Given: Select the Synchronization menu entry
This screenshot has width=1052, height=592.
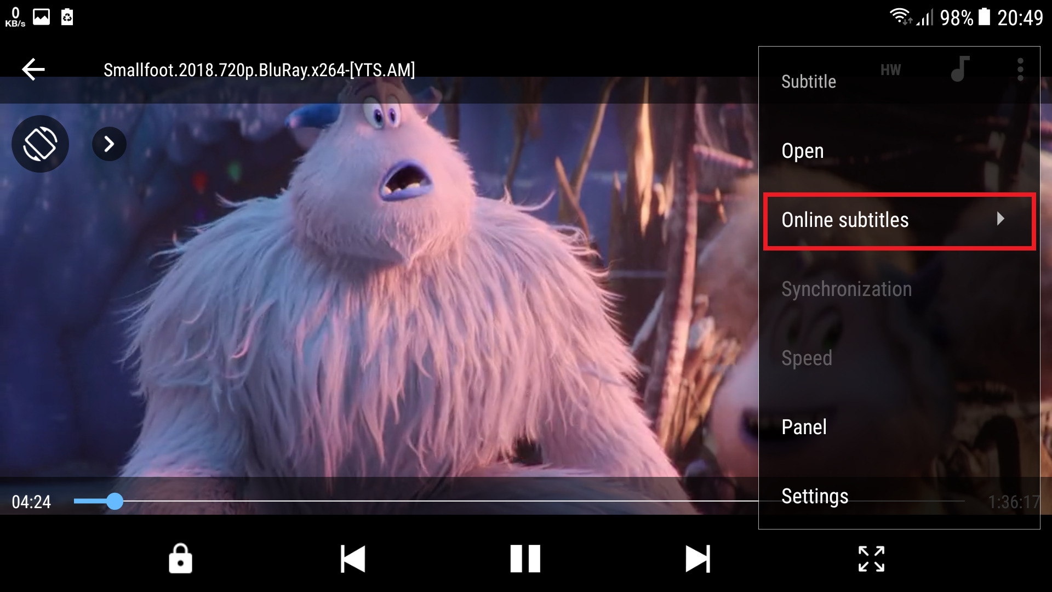Looking at the screenshot, I should [x=899, y=289].
